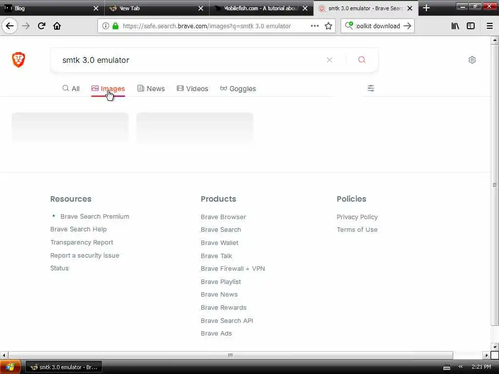Clear the Brave search query
499x374 pixels.
click(x=329, y=60)
